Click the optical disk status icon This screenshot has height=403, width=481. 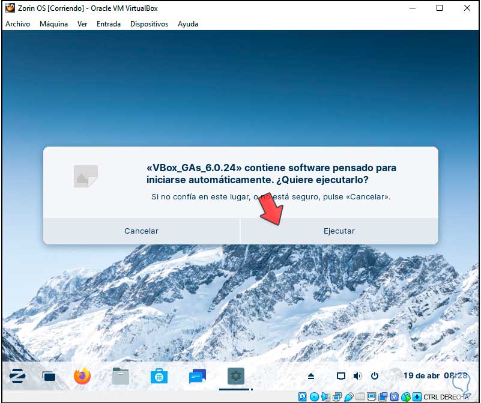click(314, 397)
